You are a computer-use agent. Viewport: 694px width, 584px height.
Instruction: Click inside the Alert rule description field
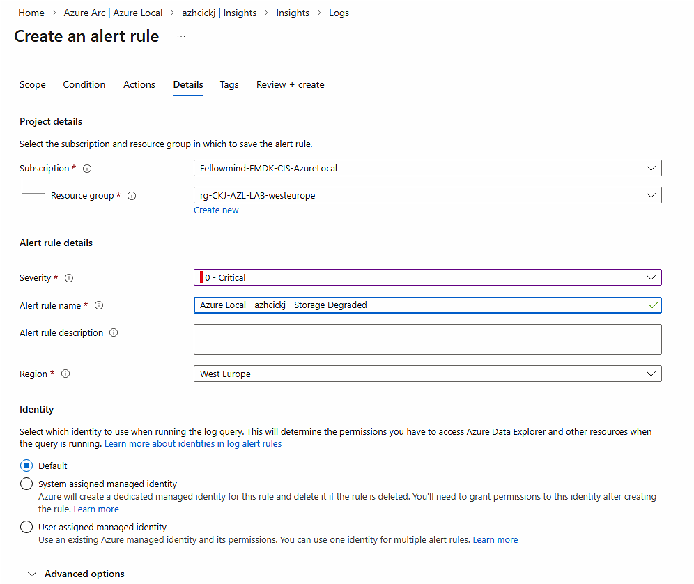pyautogui.click(x=427, y=339)
